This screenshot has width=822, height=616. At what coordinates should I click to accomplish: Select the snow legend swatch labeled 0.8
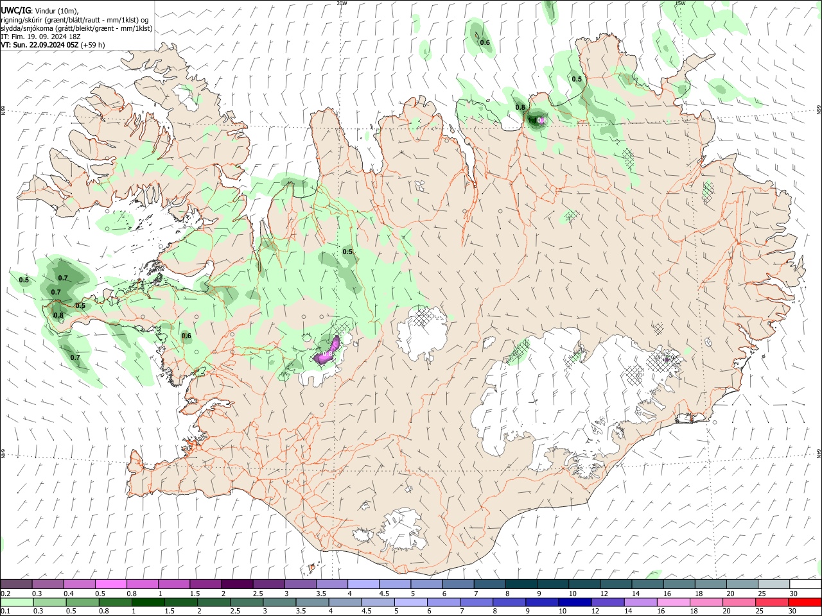pos(142,584)
